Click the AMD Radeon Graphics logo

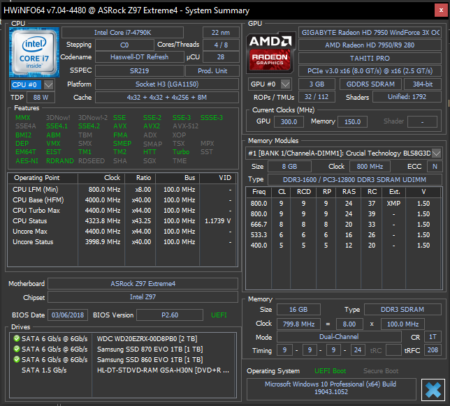coord(270,52)
